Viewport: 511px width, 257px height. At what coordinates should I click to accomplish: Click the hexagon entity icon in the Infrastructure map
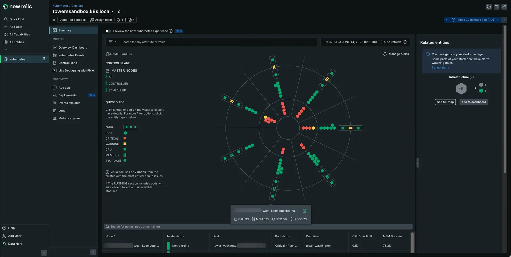[461, 89]
